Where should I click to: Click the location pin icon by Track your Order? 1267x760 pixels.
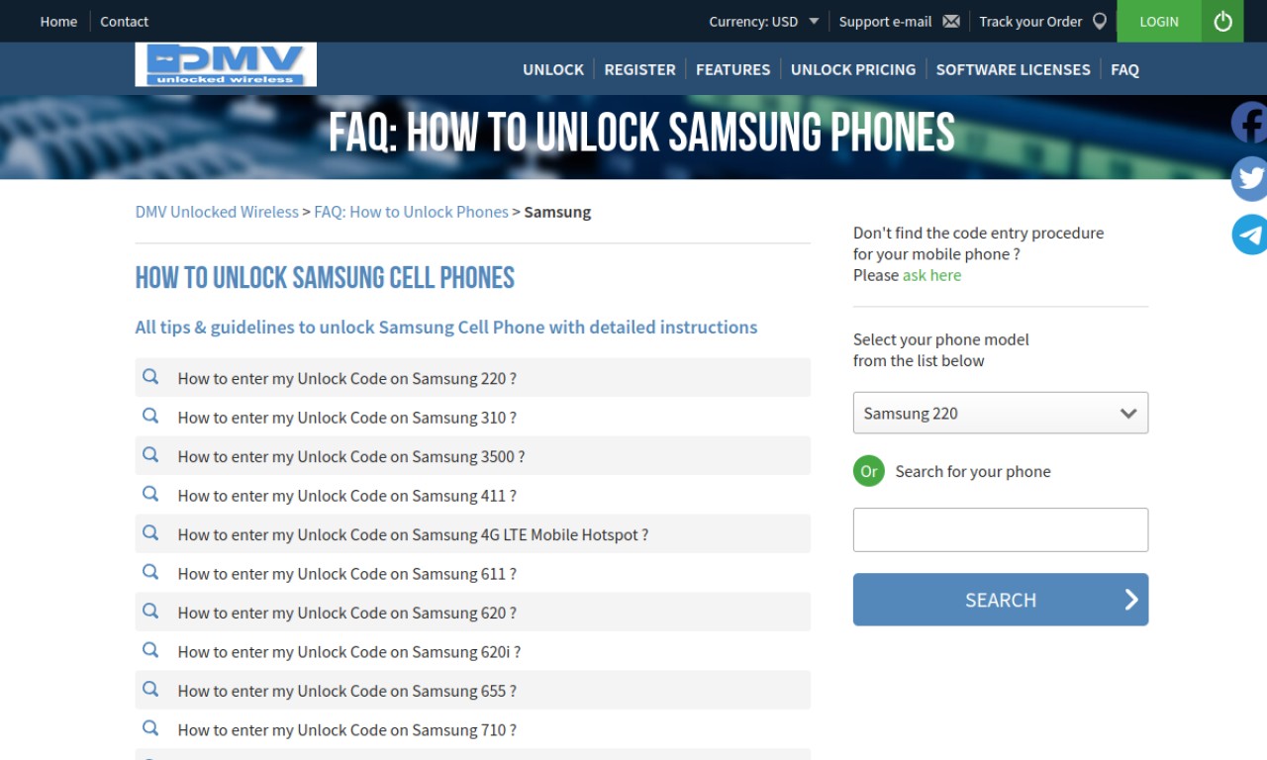[x=1099, y=22]
